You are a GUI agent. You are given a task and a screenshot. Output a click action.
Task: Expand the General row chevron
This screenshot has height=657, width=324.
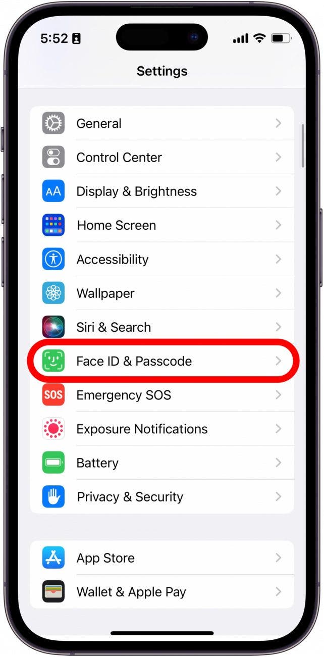(x=278, y=123)
